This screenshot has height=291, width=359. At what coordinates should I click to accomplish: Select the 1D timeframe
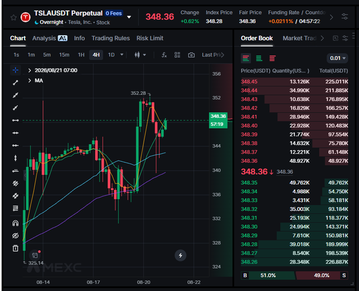click(111, 55)
